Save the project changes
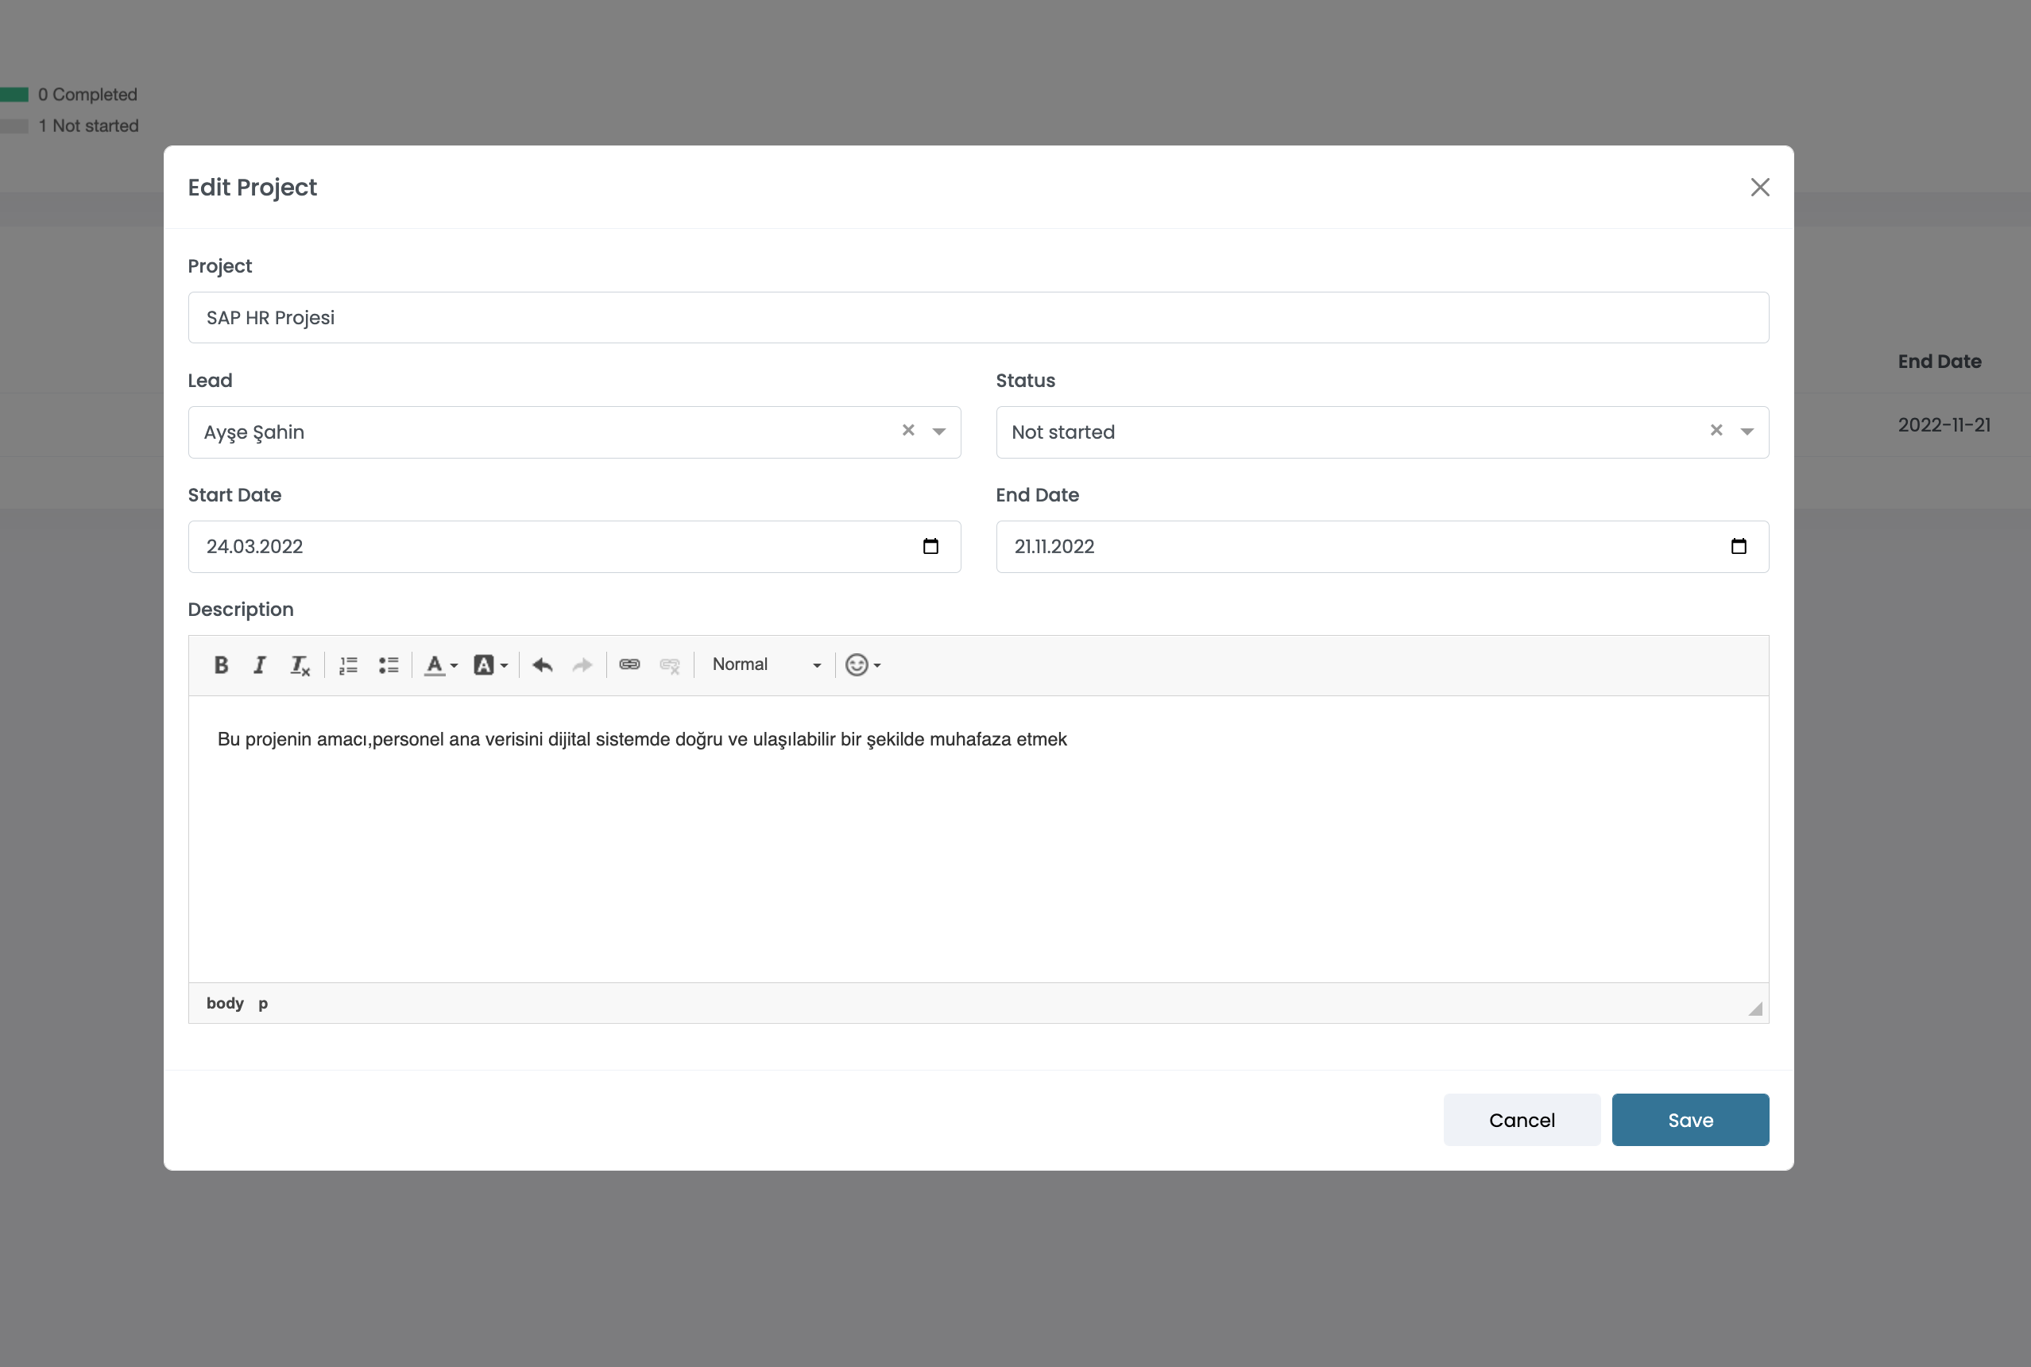 [x=1690, y=1121]
